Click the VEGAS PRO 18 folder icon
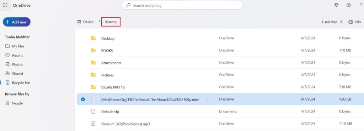Viewport: 364px width, 131px height. pyautogui.click(x=93, y=87)
